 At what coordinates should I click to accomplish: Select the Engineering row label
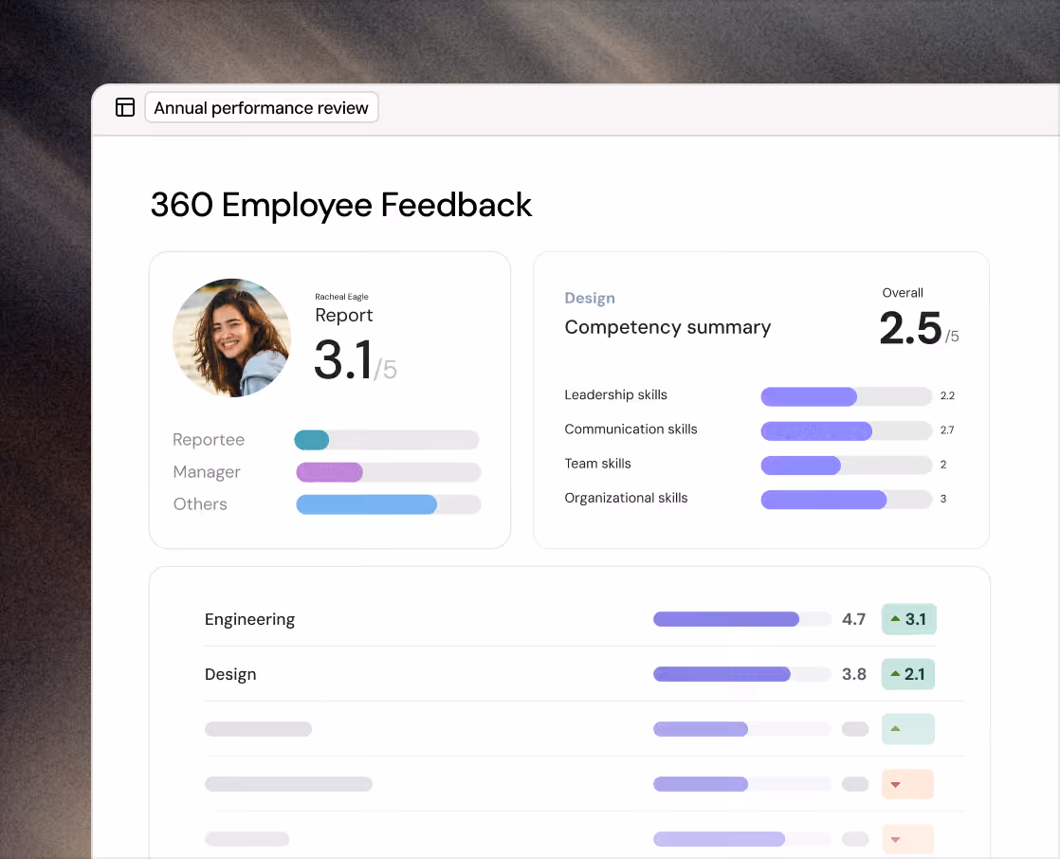click(249, 619)
